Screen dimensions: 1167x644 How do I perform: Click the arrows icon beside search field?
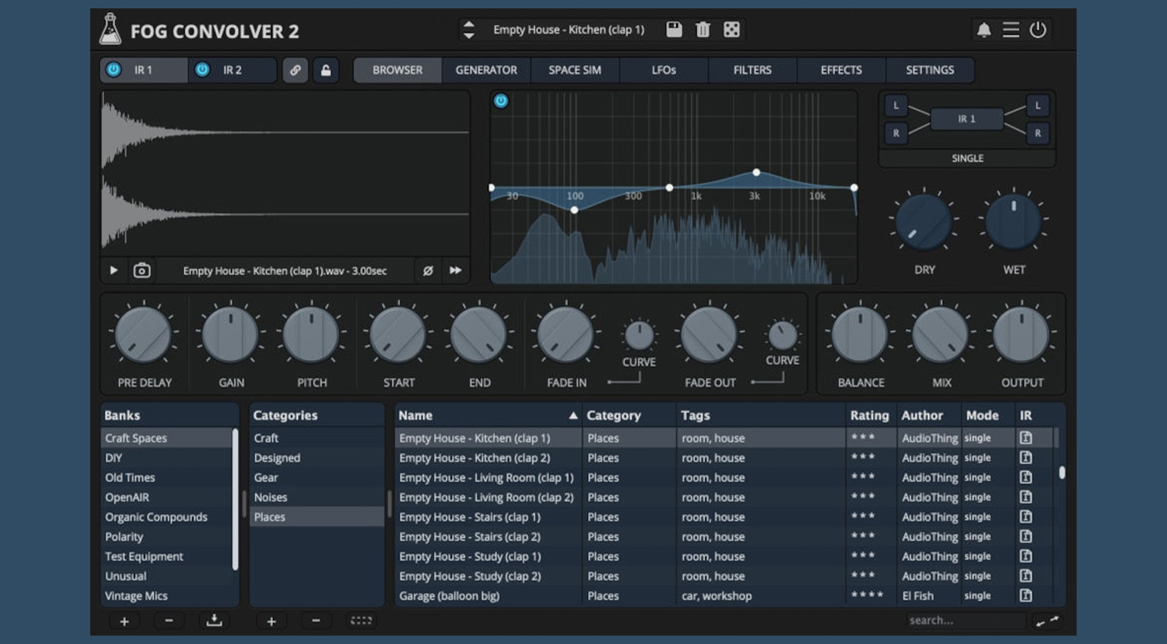coord(1047,621)
